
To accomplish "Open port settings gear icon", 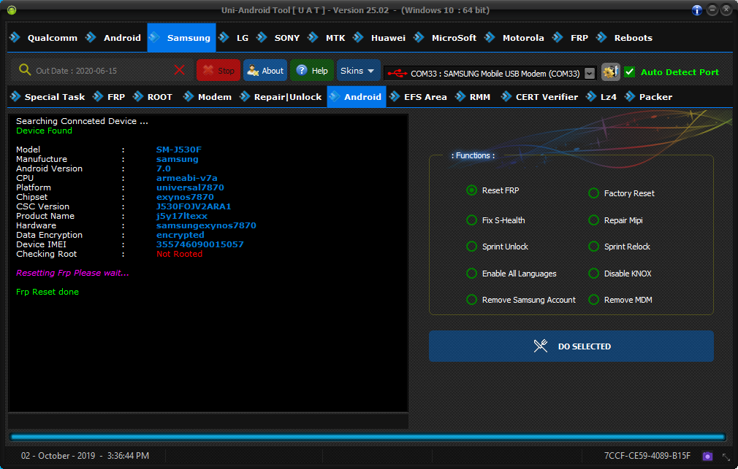I will point(610,72).
